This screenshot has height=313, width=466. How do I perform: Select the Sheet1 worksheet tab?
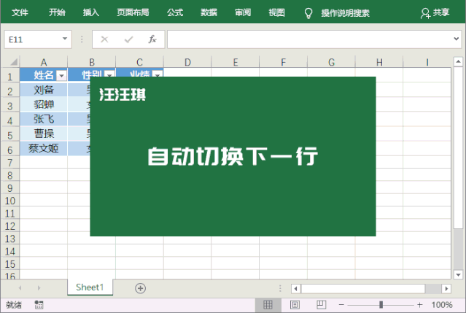click(x=90, y=287)
